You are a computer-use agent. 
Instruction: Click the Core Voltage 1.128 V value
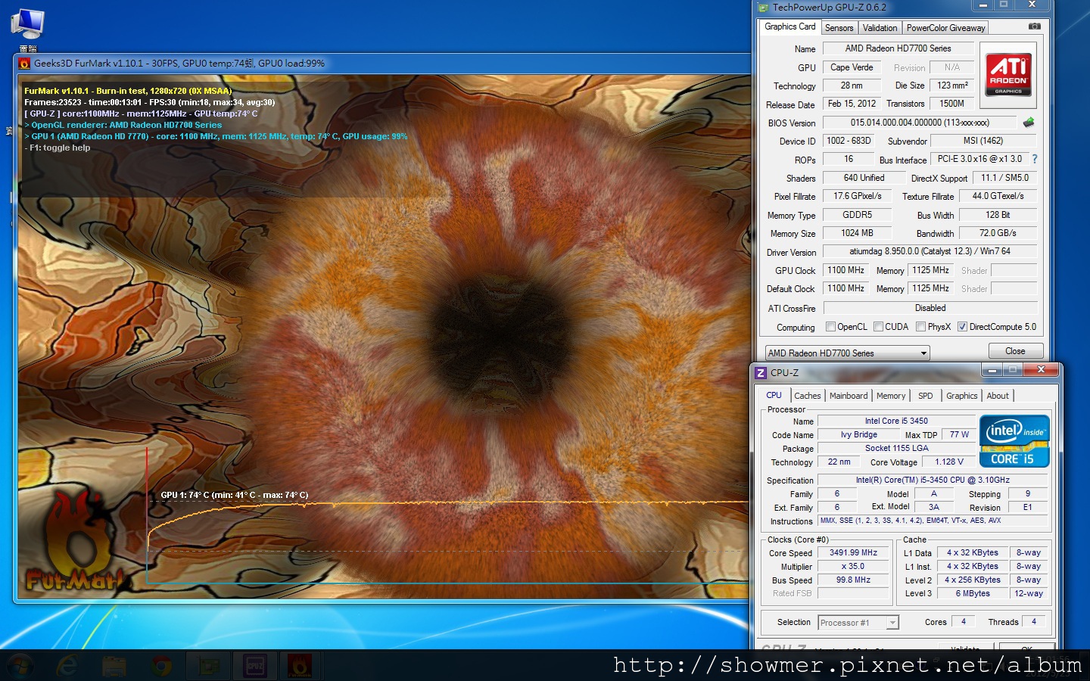pos(949,462)
